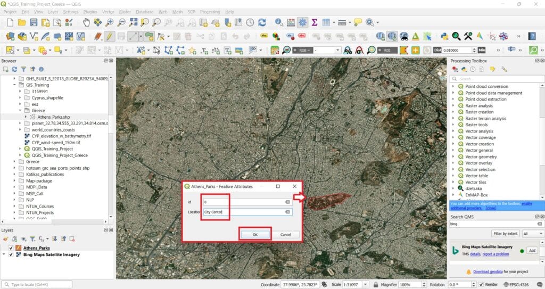Activate the Identify Features tool

[x=279, y=22]
